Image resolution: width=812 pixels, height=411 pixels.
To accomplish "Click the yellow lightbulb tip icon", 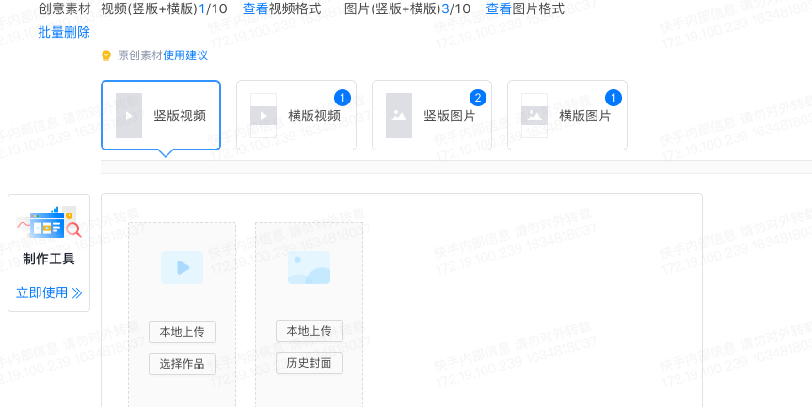I will [106, 55].
